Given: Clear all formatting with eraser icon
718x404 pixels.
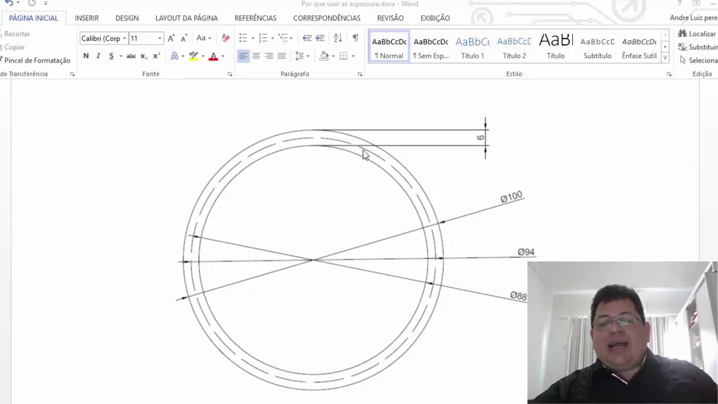Looking at the screenshot, I should pyautogui.click(x=225, y=38).
